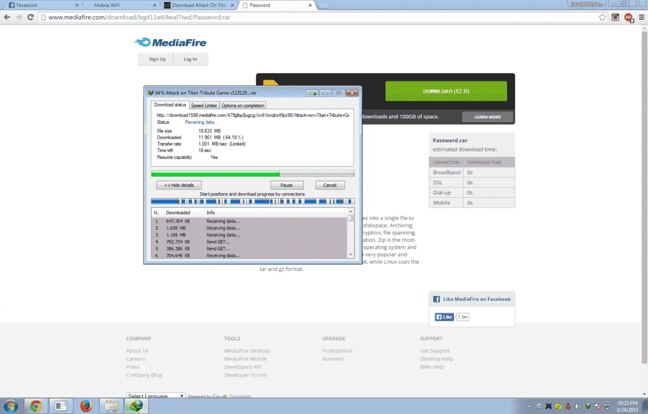Click the connections list scroll up arrow

point(351,212)
